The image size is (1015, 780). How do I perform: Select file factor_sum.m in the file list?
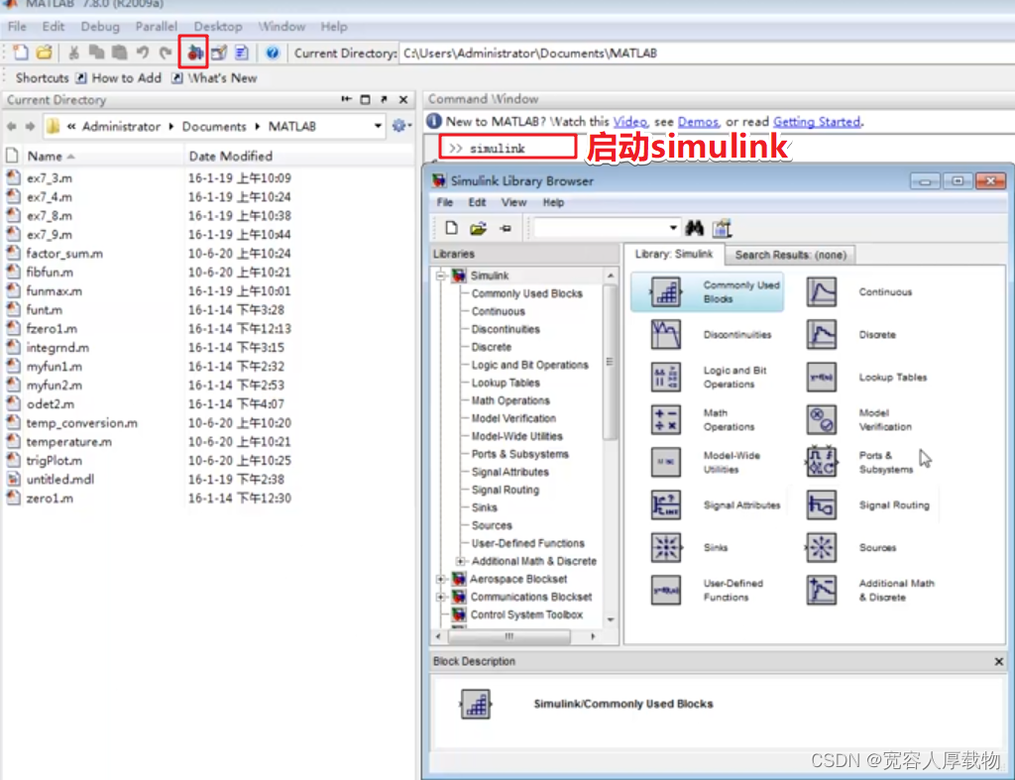(64, 254)
